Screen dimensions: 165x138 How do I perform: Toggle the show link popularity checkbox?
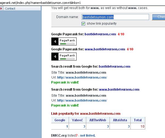pyautogui.click(x=83, y=24)
